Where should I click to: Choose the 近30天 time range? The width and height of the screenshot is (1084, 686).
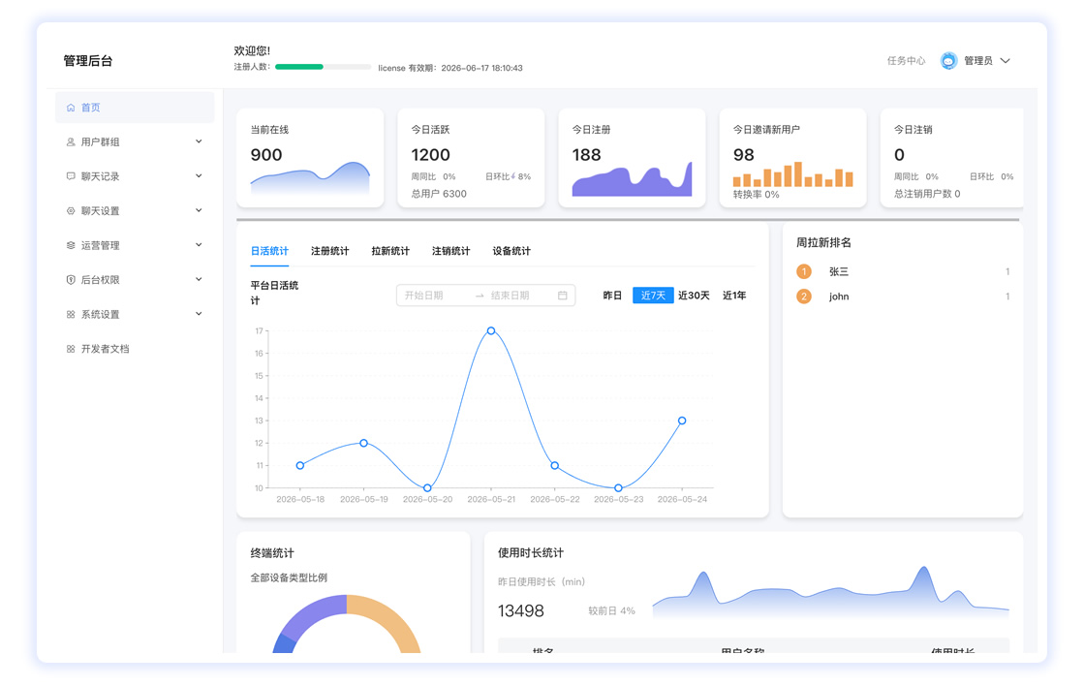(x=695, y=296)
